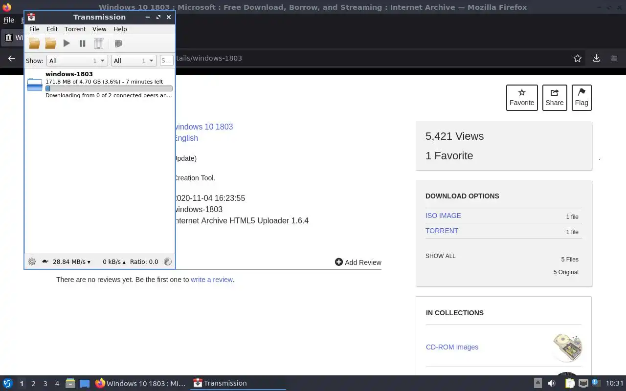The width and height of the screenshot is (626, 391).
Task: Click the Ratio: 0.0 status text
Action: click(x=144, y=261)
